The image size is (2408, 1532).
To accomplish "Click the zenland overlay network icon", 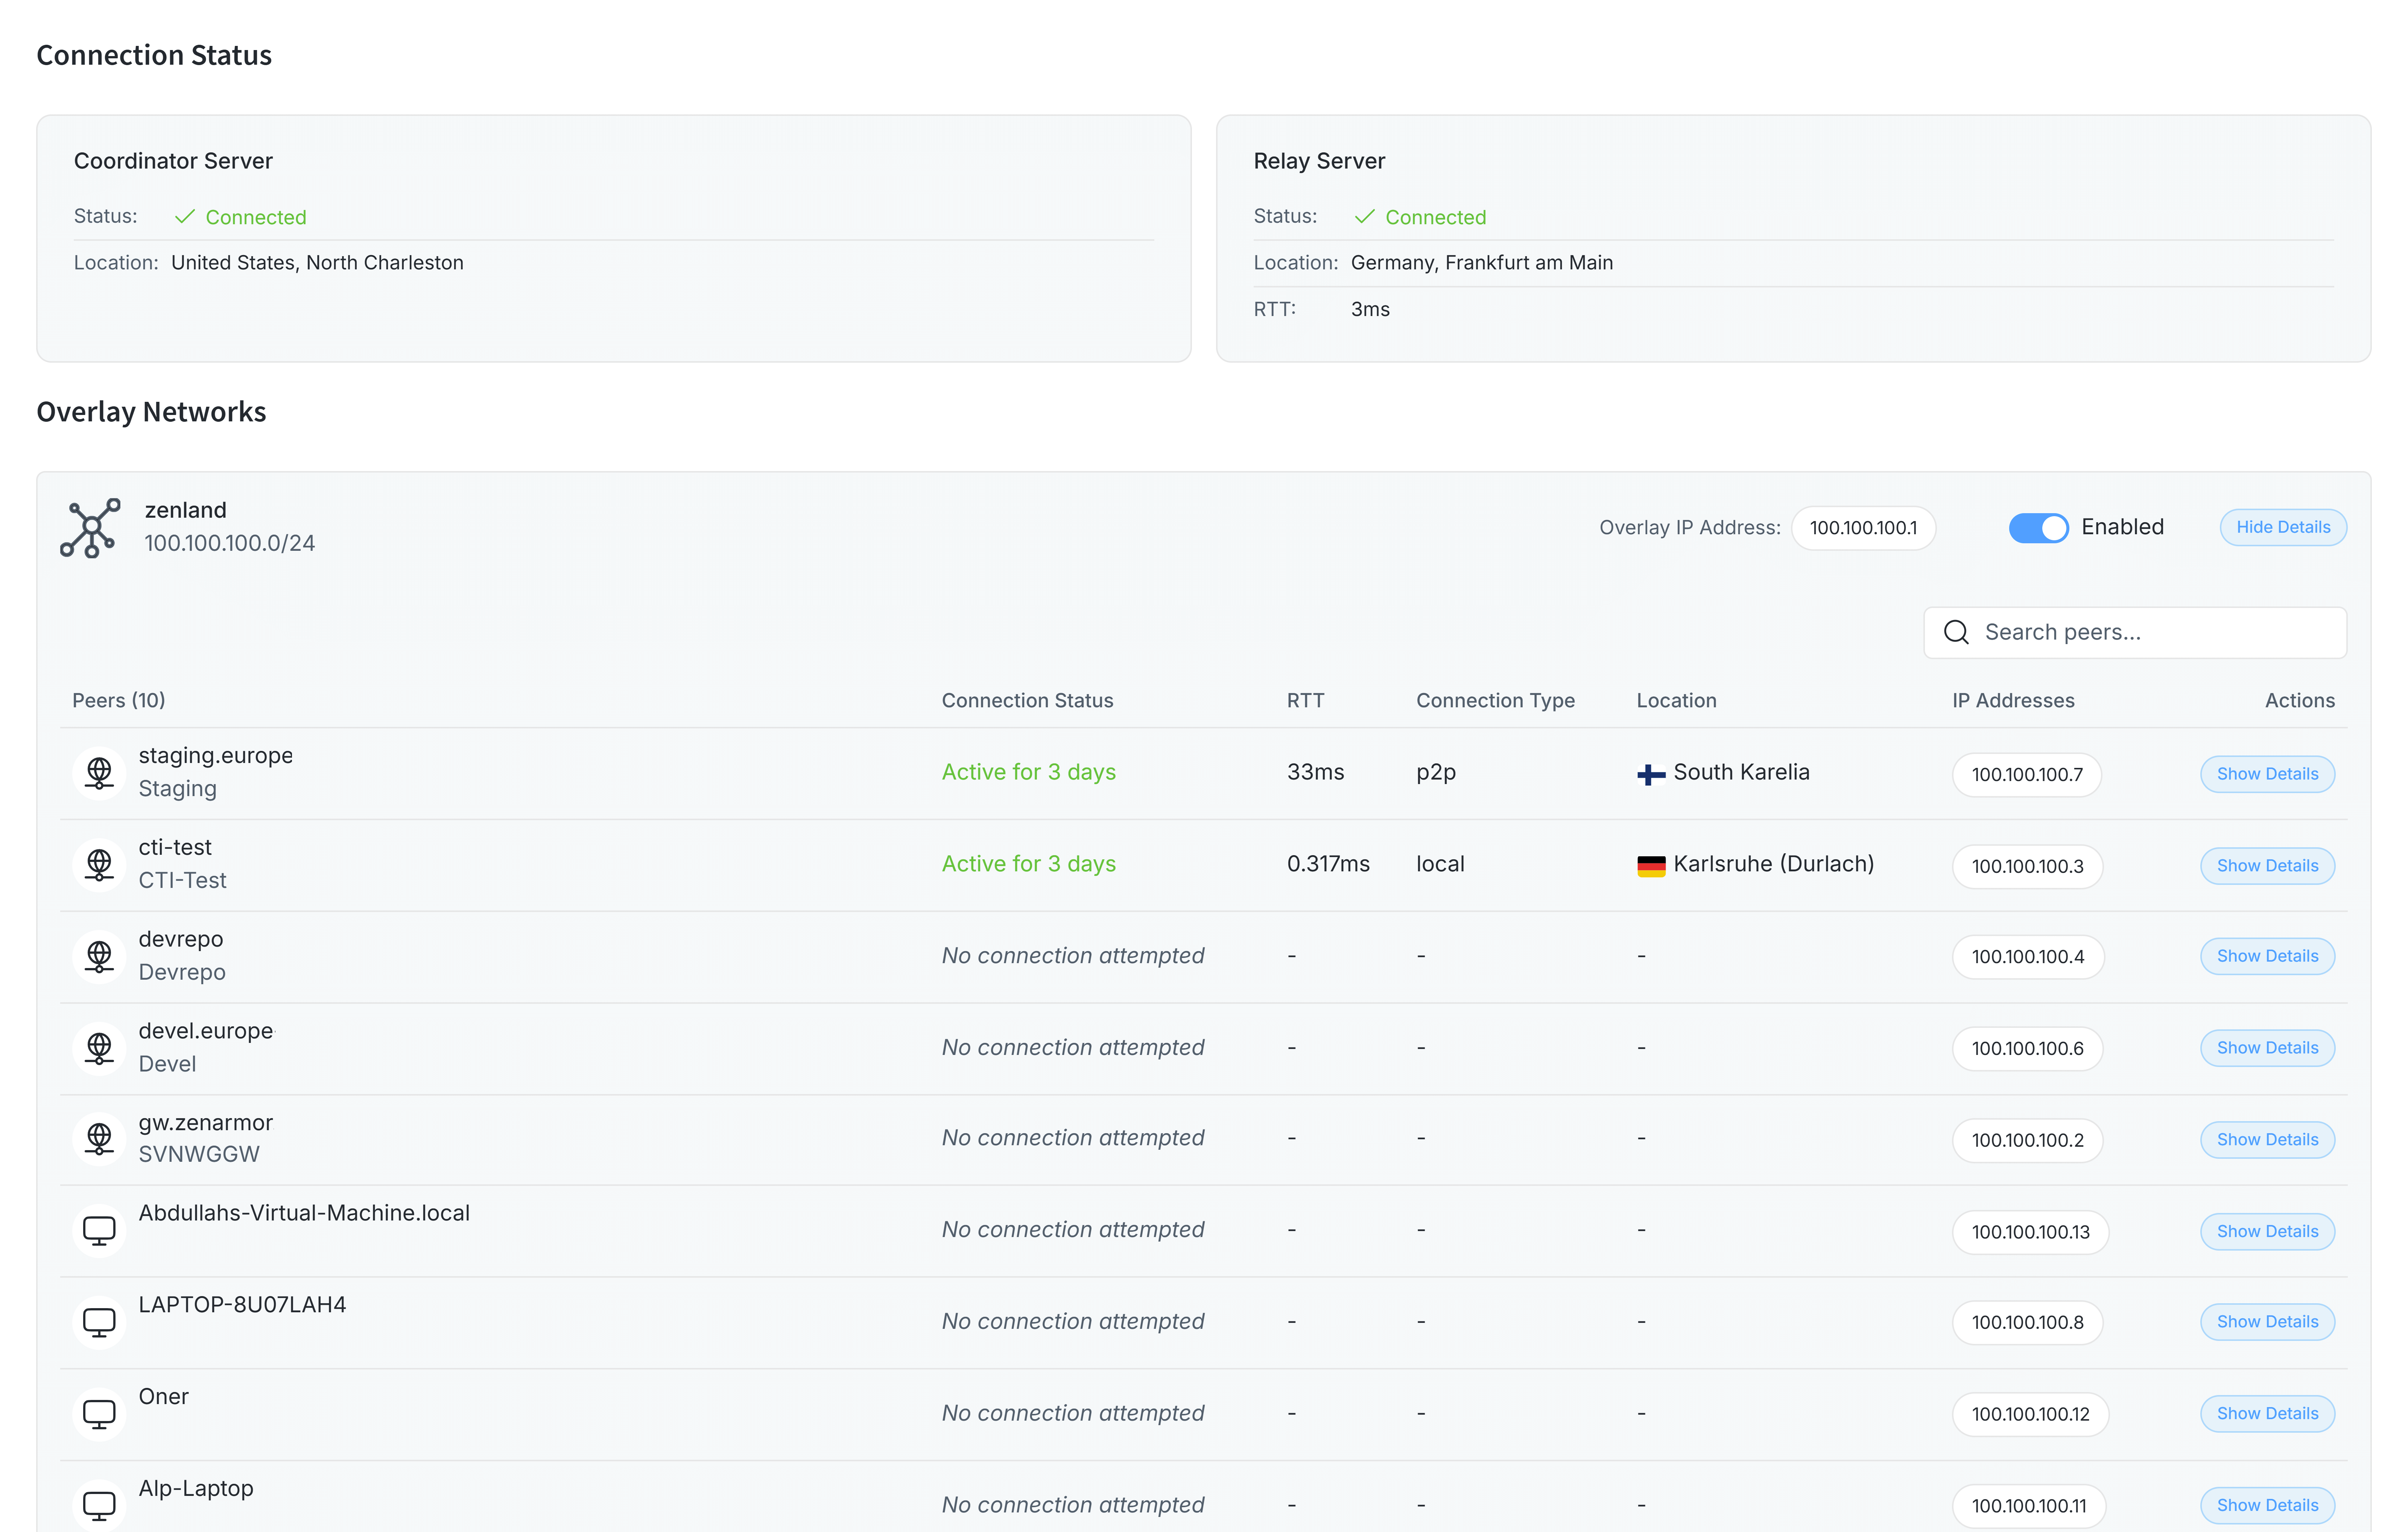I will click(x=90, y=528).
